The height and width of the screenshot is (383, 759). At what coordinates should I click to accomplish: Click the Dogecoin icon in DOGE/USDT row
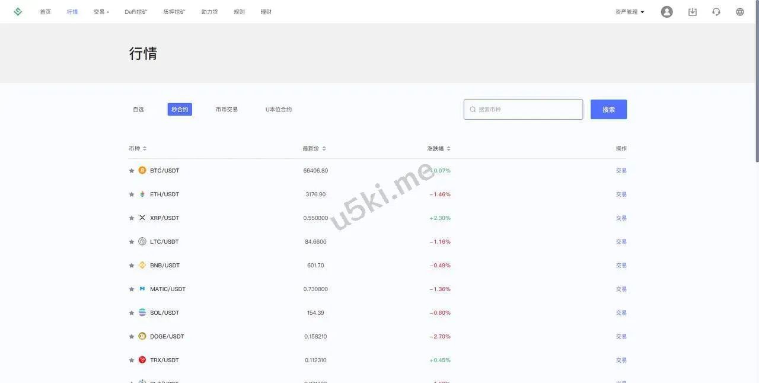[142, 336]
